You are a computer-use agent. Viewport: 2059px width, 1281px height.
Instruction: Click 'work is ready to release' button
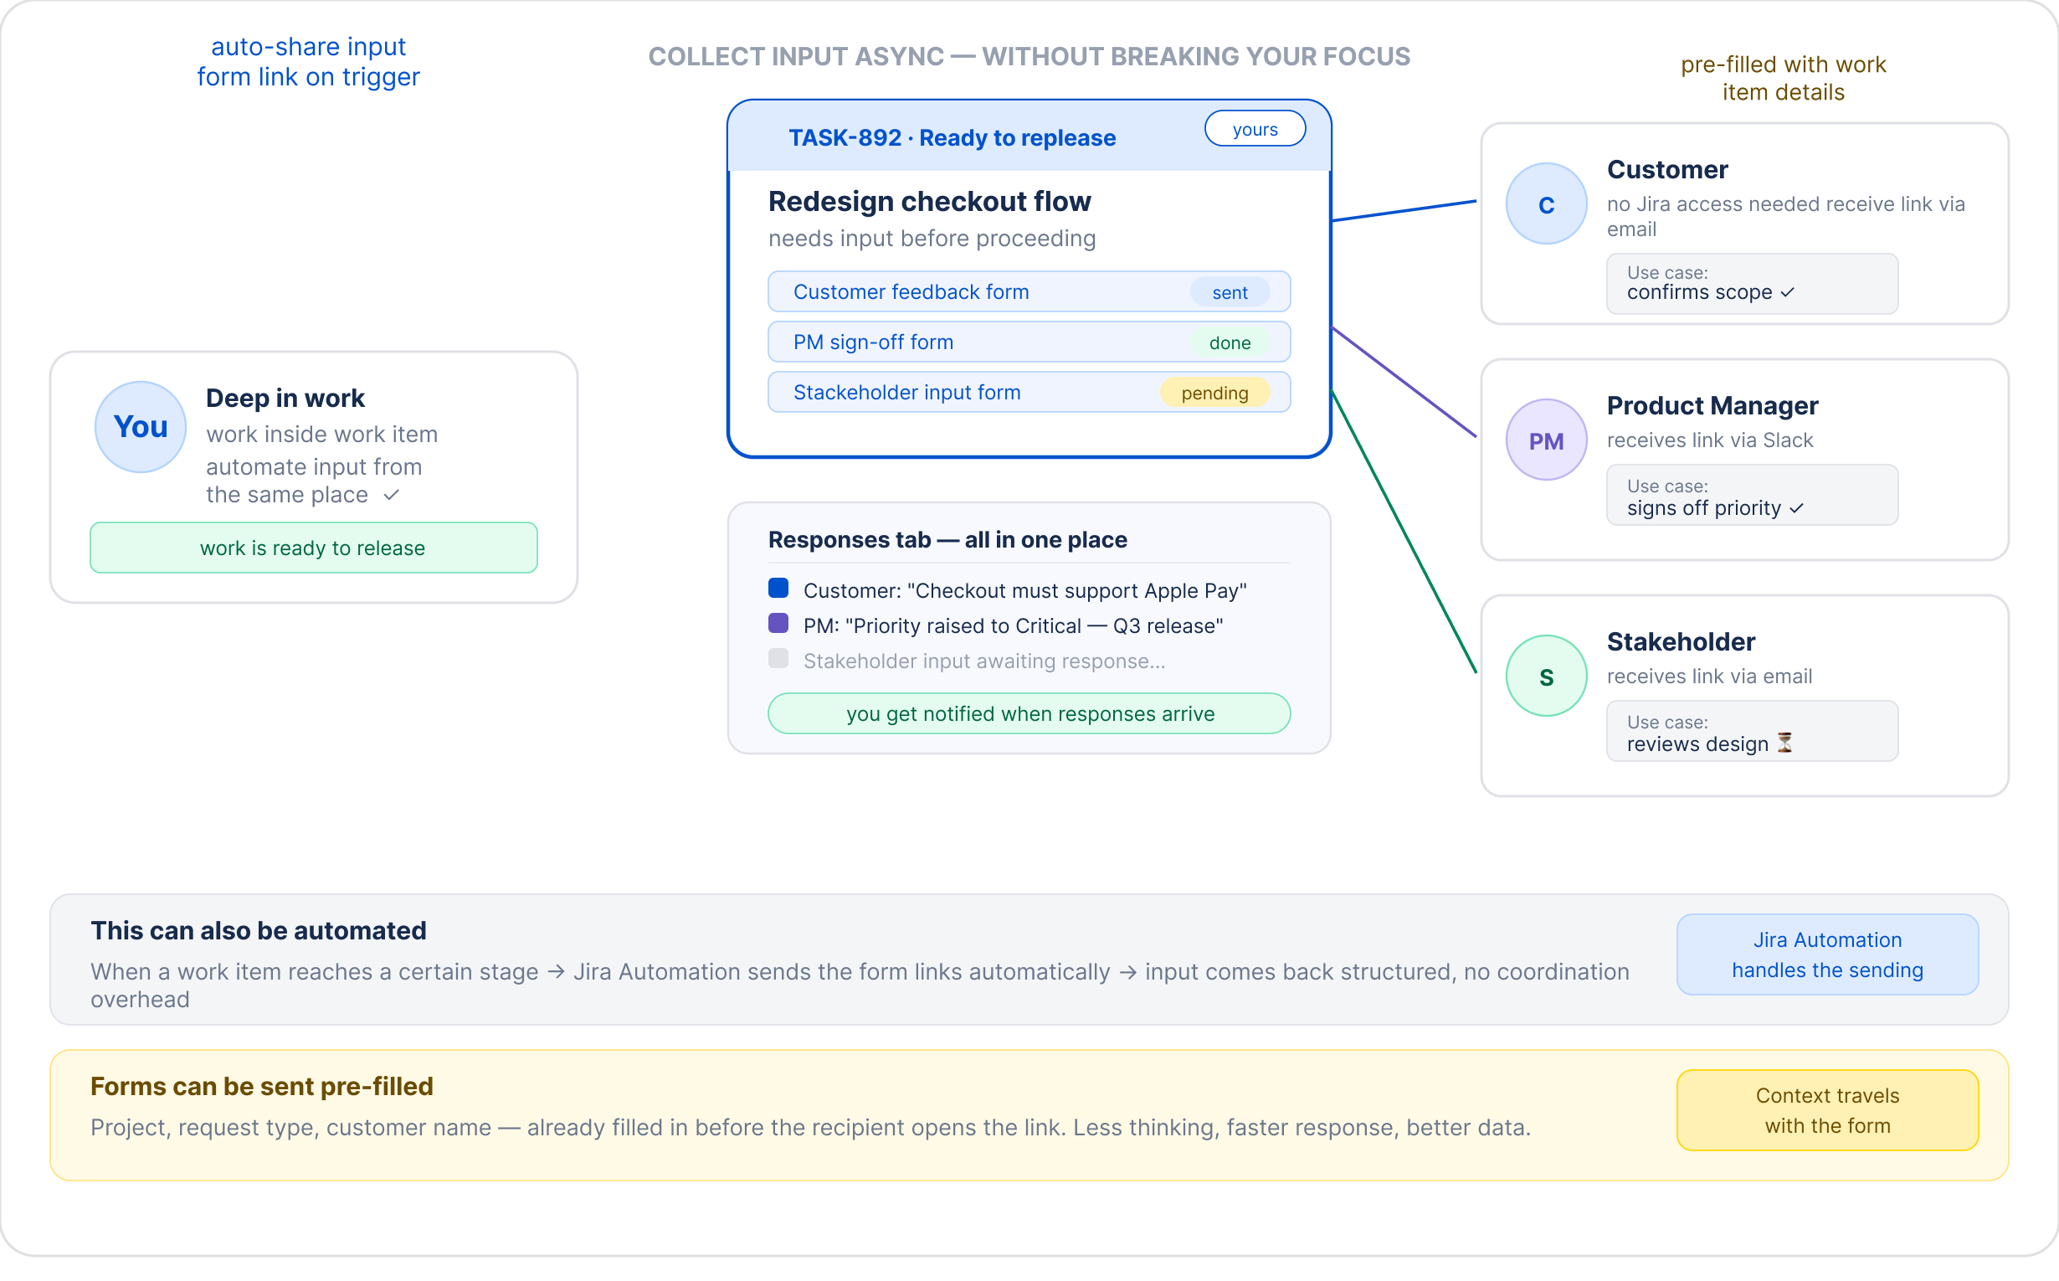coord(313,548)
